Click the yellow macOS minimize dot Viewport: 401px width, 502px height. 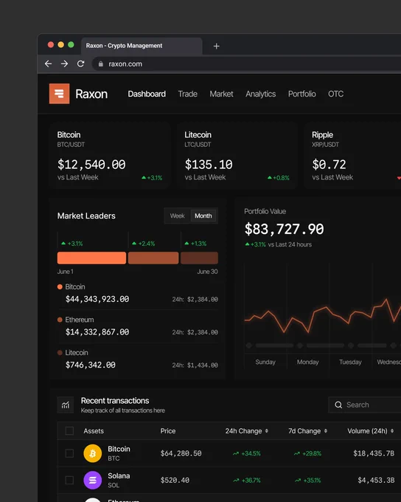[x=60, y=44]
